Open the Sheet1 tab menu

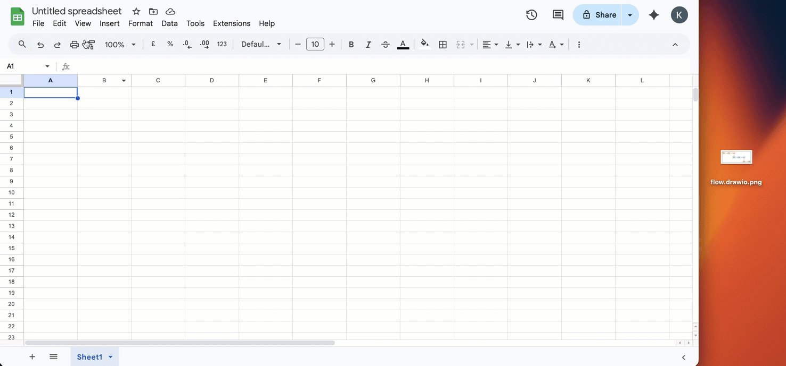[111, 356]
